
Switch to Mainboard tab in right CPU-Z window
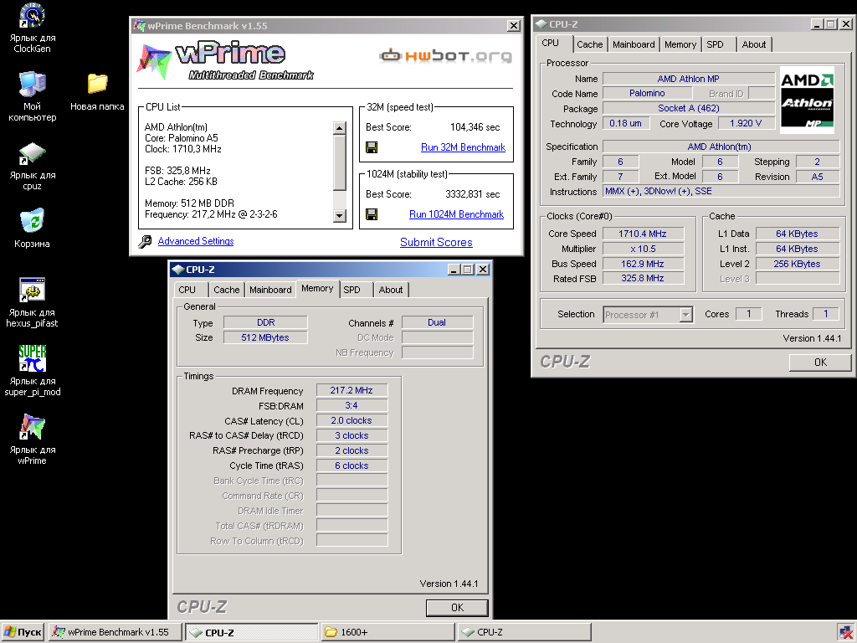[634, 44]
